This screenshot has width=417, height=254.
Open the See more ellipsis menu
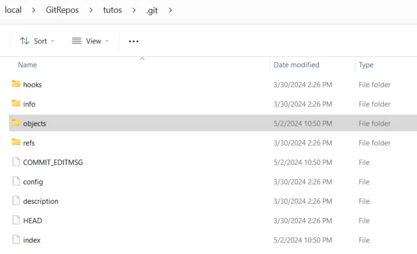pyautogui.click(x=133, y=41)
